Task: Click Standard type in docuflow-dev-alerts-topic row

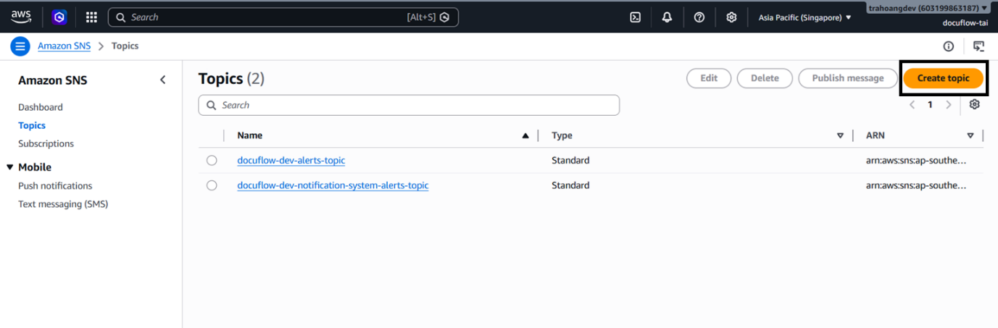Action: coord(570,161)
